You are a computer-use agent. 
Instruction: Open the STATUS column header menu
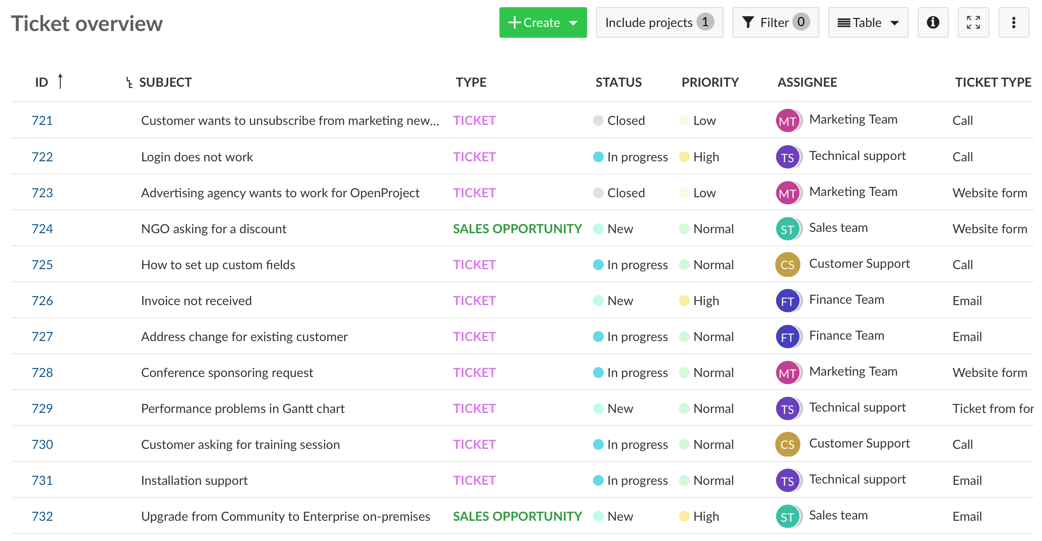619,82
